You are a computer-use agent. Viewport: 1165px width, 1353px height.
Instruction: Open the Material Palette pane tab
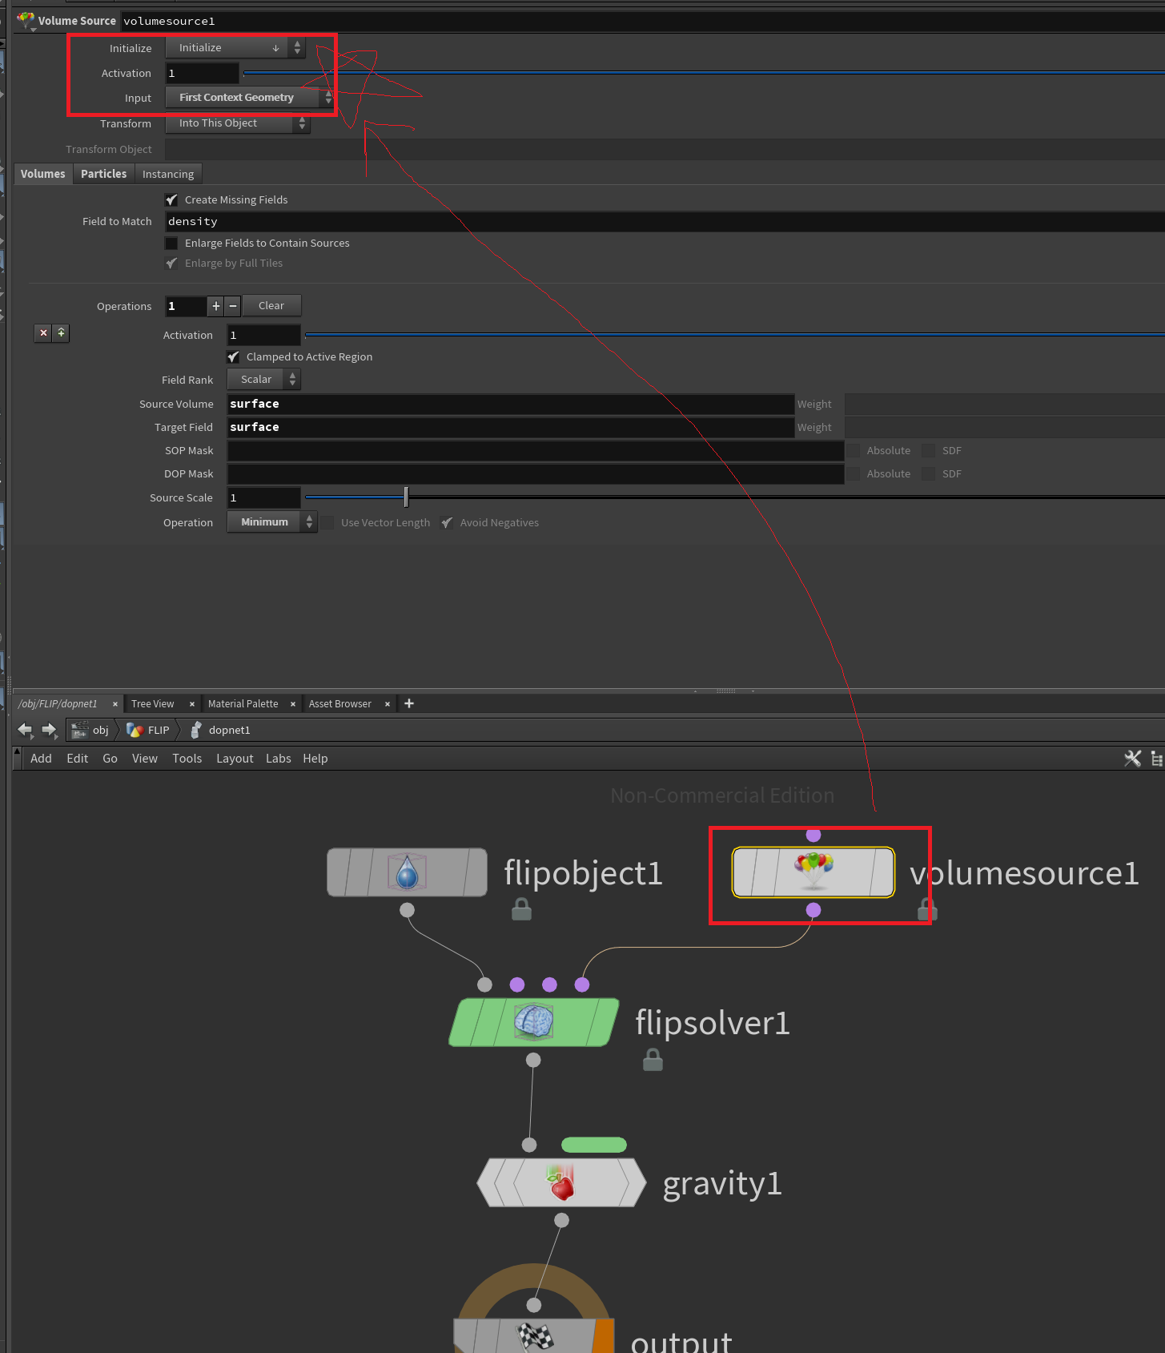(243, 704)
